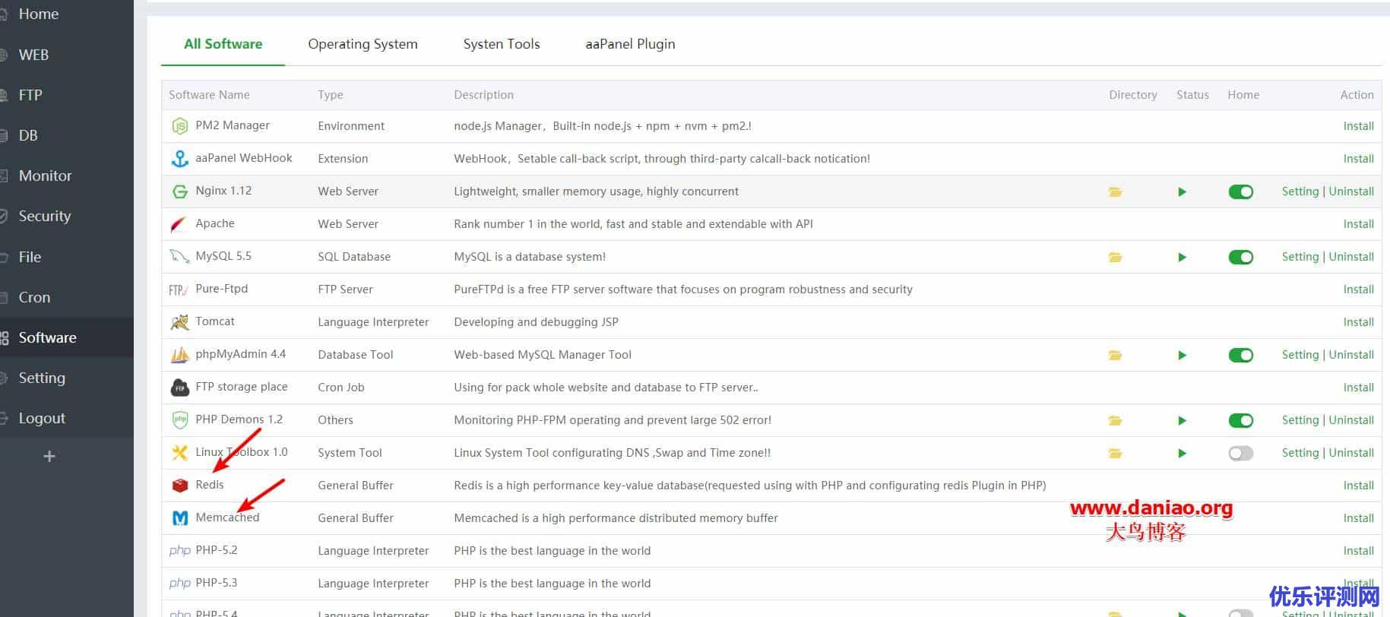Uninstall phpMyAdmin 4.4
Screen dimensions: 1390x617
click(x=1351, y=355)
